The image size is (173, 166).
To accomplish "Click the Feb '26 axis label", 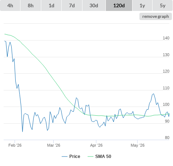I will click(15, 145).
